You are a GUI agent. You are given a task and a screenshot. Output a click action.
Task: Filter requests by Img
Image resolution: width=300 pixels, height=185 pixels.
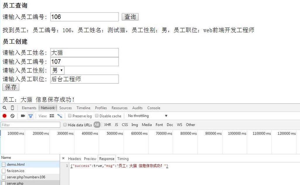pos(135,125)
